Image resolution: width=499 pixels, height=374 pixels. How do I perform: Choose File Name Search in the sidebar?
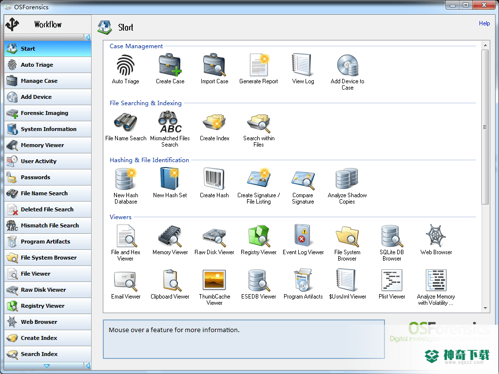click(x=48, y=193)
